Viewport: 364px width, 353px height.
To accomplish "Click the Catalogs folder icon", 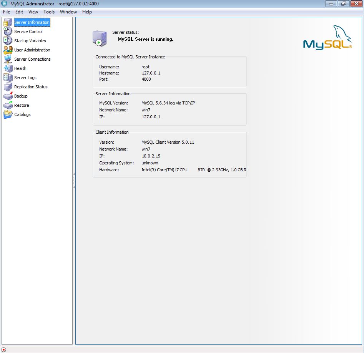I will click(8, 114).
